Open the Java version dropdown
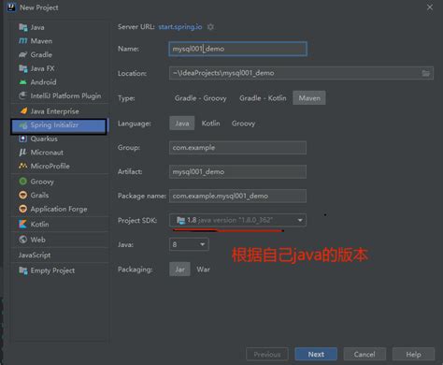The image size is (443, 365). pyautogui.click(x=189, y=244)
